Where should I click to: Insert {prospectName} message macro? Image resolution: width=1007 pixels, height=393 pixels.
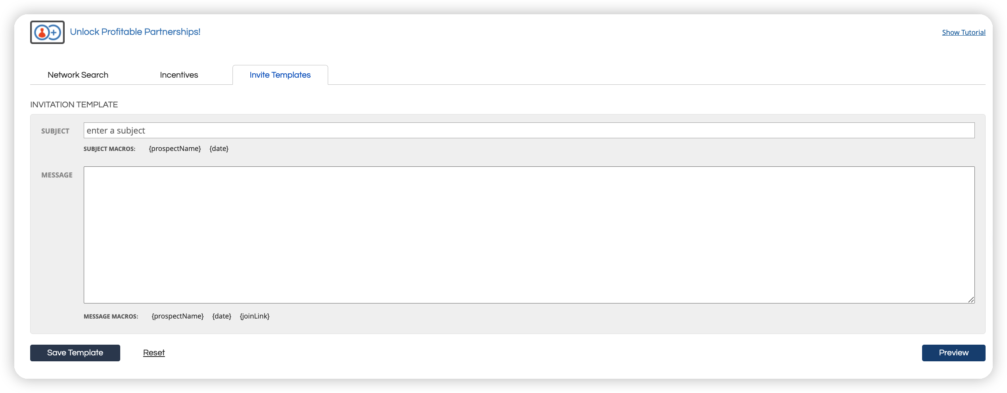(178, 316)
